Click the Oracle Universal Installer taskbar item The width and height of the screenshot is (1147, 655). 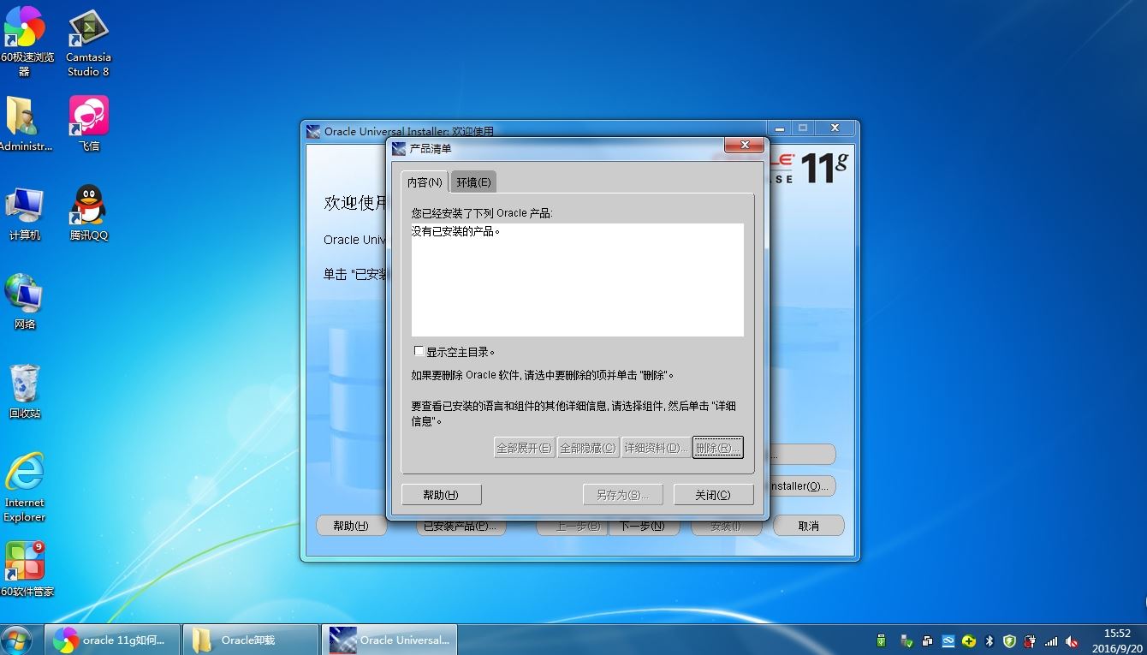(x=389, y=640)
